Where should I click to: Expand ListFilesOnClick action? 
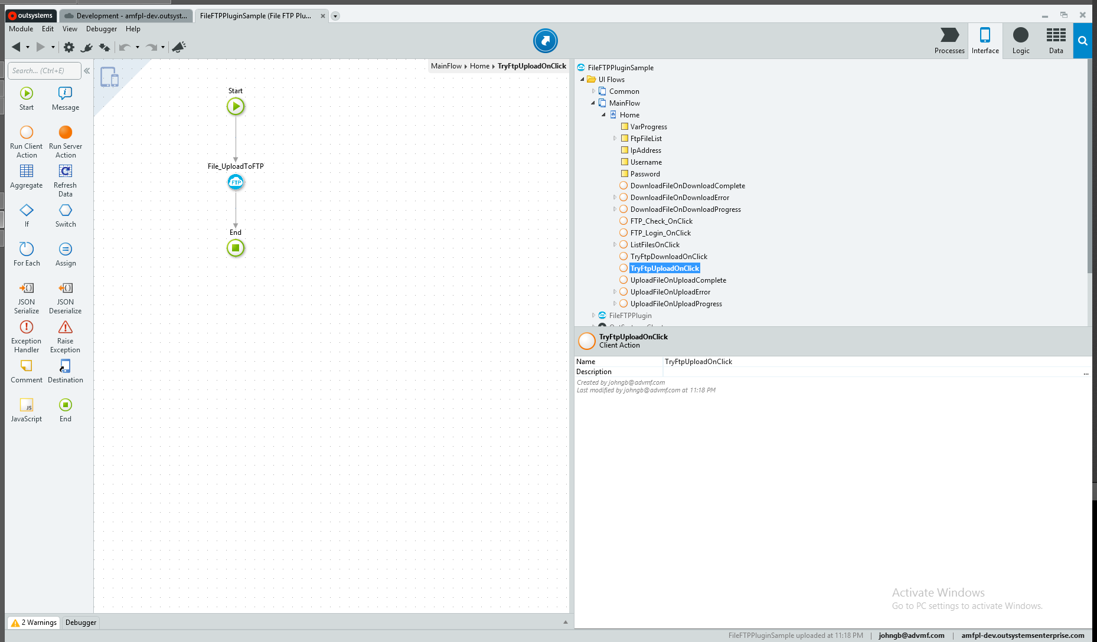click(x=614, y=245)
